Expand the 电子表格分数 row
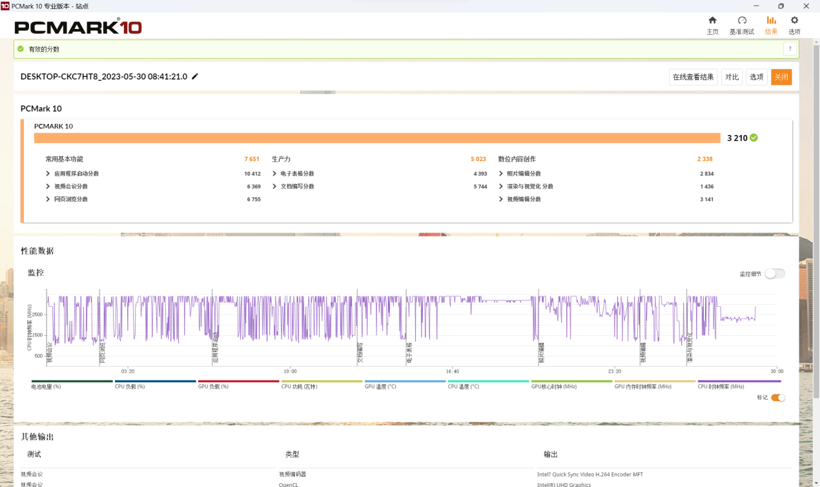This screenshot has height=487, width=820. click(275, 174)
